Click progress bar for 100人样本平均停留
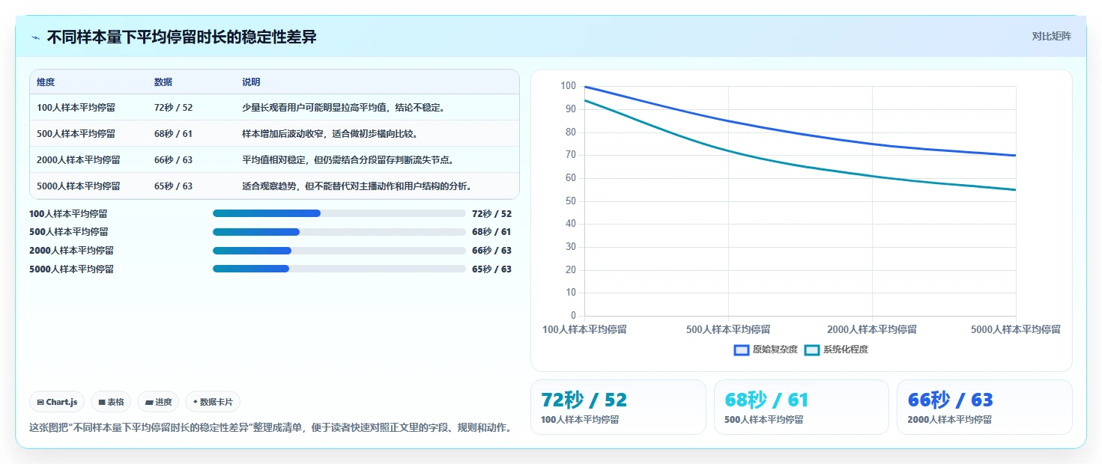This screenshot has height=464, width=1102. [339, 213]
